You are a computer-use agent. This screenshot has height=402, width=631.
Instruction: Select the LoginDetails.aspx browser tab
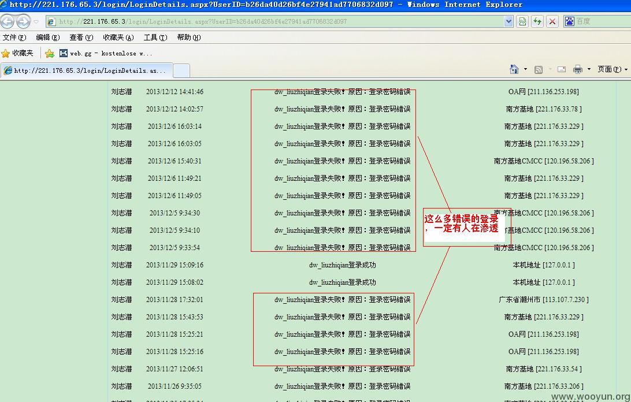coord(87,70)
